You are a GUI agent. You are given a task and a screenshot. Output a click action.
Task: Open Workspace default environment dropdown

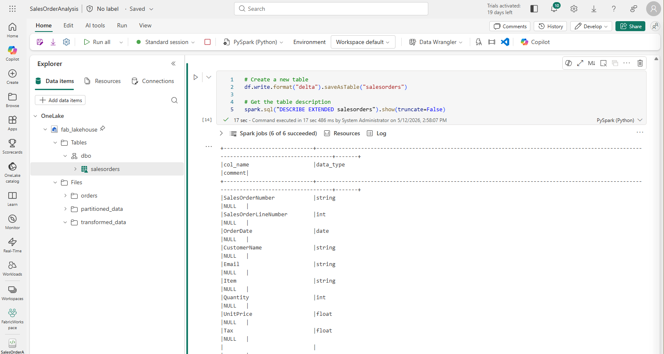coord(363,42)
